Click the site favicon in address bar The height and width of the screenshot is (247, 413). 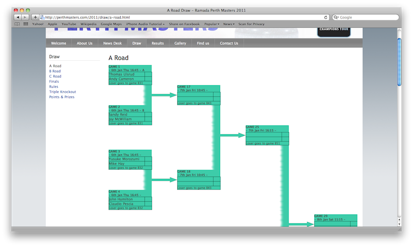[42, 17]
